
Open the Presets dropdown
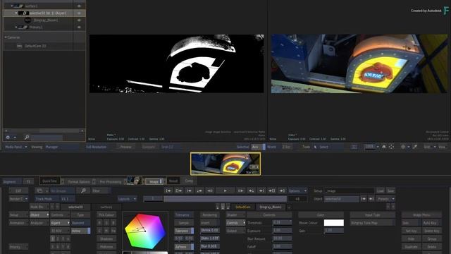click(385, 199)
